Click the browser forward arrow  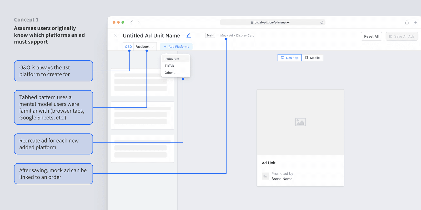click(138, 22)
